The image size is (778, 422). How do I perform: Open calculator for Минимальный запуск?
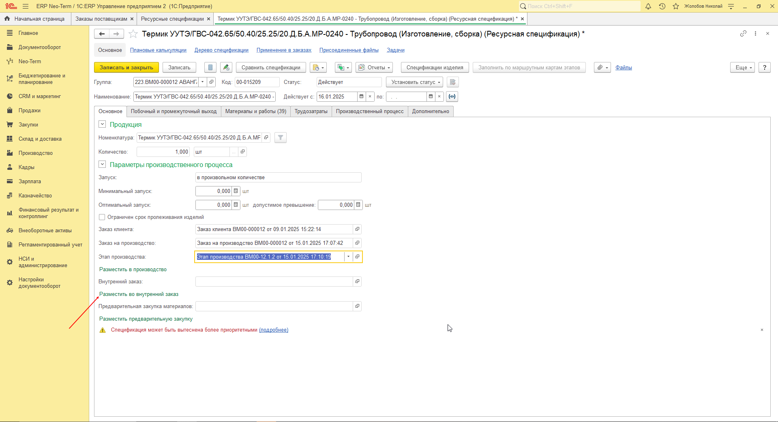(236, 191)
